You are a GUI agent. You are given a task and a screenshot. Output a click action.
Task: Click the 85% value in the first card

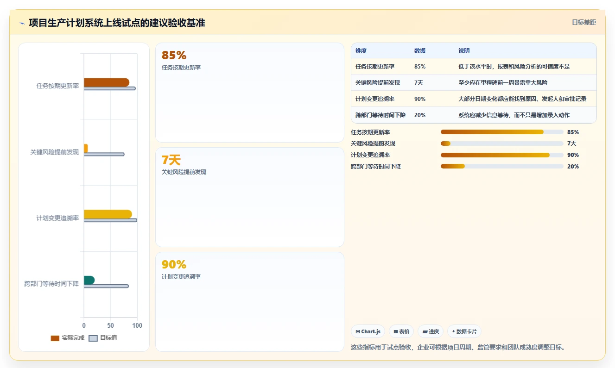[x=174, y=55]
